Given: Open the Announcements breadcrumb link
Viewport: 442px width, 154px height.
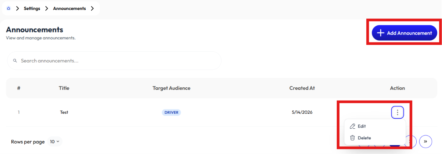Looking at the screenshot, I should click(x=70, y=8).
